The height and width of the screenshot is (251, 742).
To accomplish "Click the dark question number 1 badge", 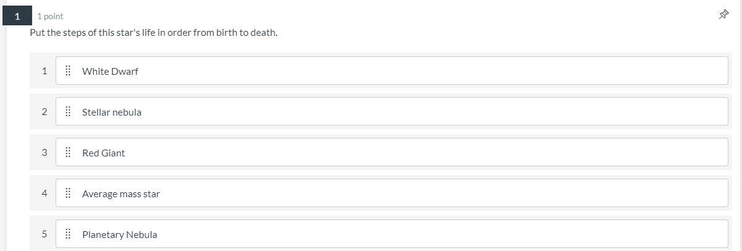I will (x=17, y=16).
